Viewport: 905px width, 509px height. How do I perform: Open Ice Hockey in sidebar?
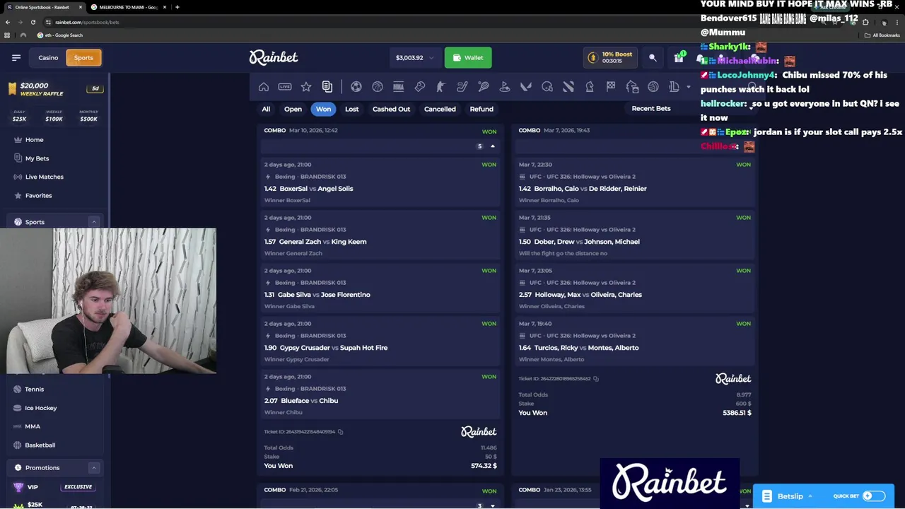(40, 408)
